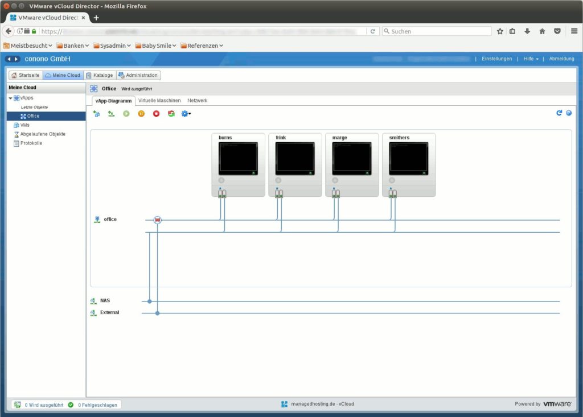Click the network adapter icons of marge
This screenshot has height=417, width=583.
[336, 193]
